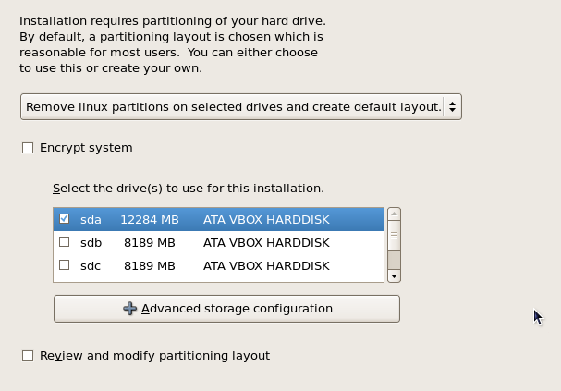Click the "Encrypt system" label text
This screenshot has width=561, height=391.
pyautogui.click(x=86, y=148)
